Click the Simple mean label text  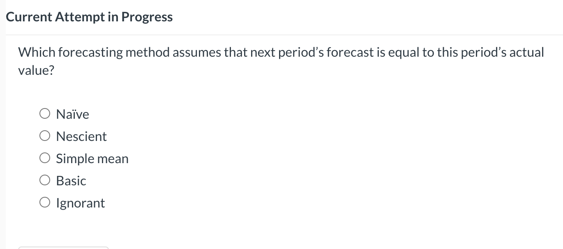(x=92, y=159)
